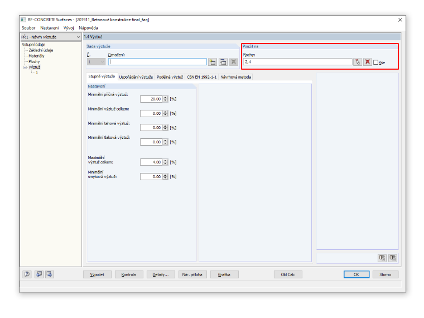
Task: Open the Soubor menu
Action: pyautogui.click(x=28, y=28)
